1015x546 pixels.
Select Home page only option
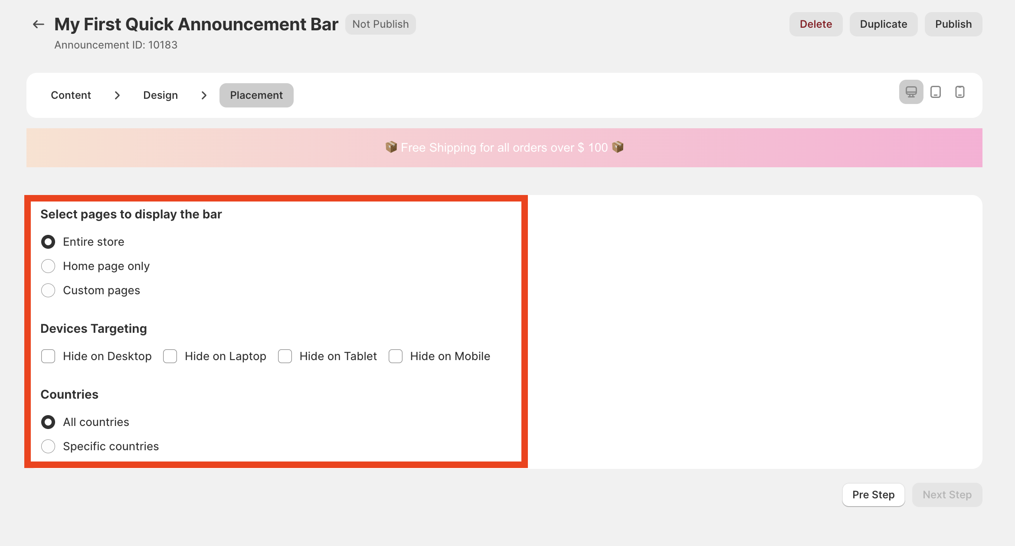(x=48, y=266)
